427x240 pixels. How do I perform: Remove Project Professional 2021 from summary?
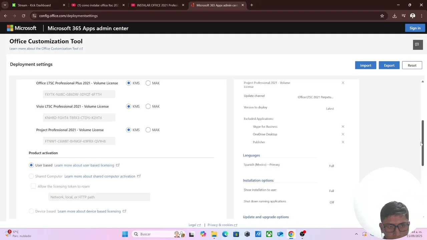click(343, 83)
